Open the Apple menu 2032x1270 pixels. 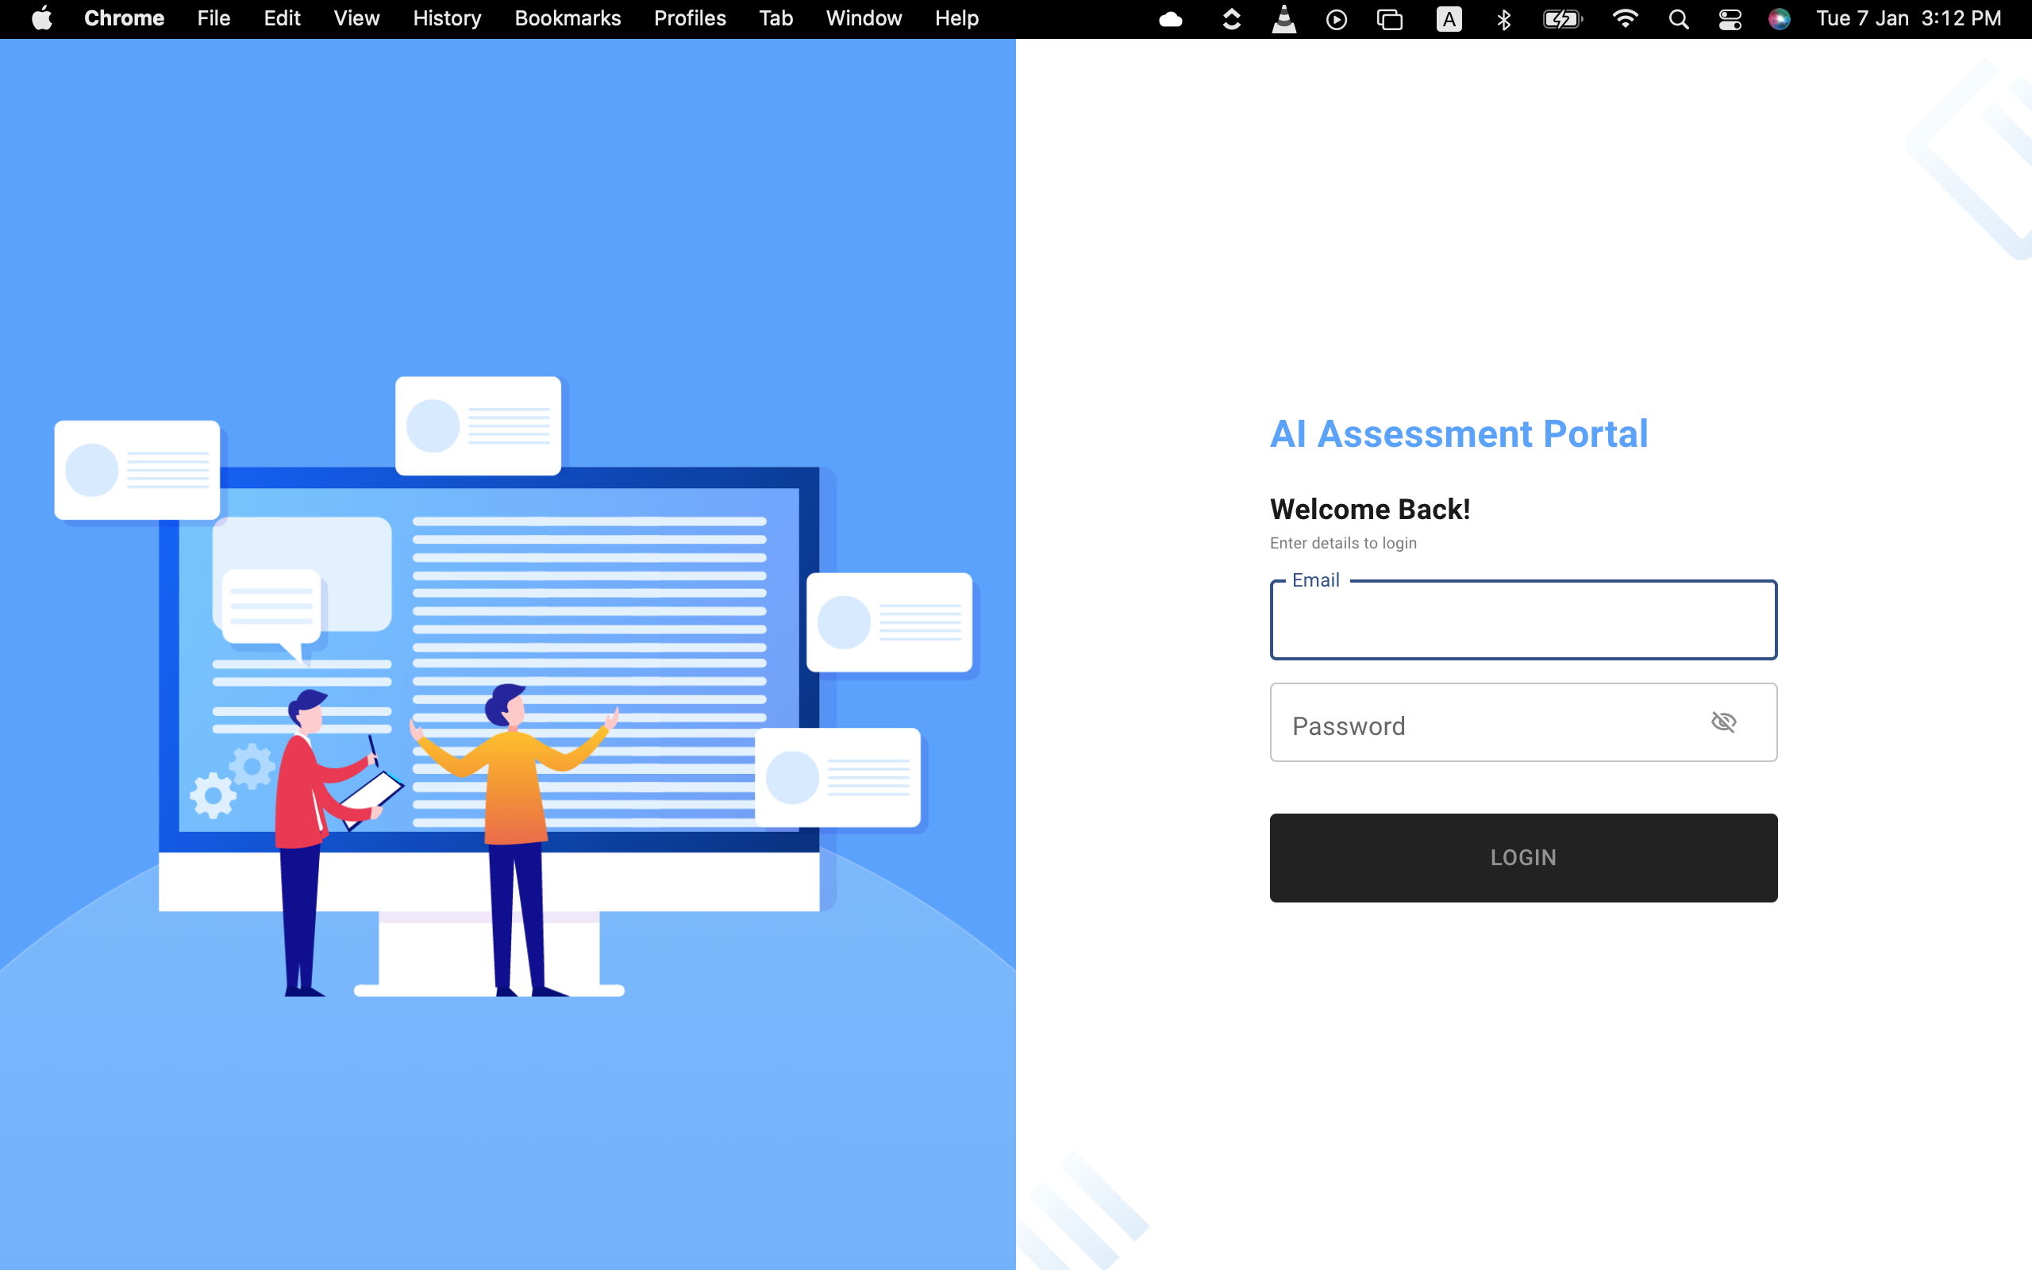point(42,18)
